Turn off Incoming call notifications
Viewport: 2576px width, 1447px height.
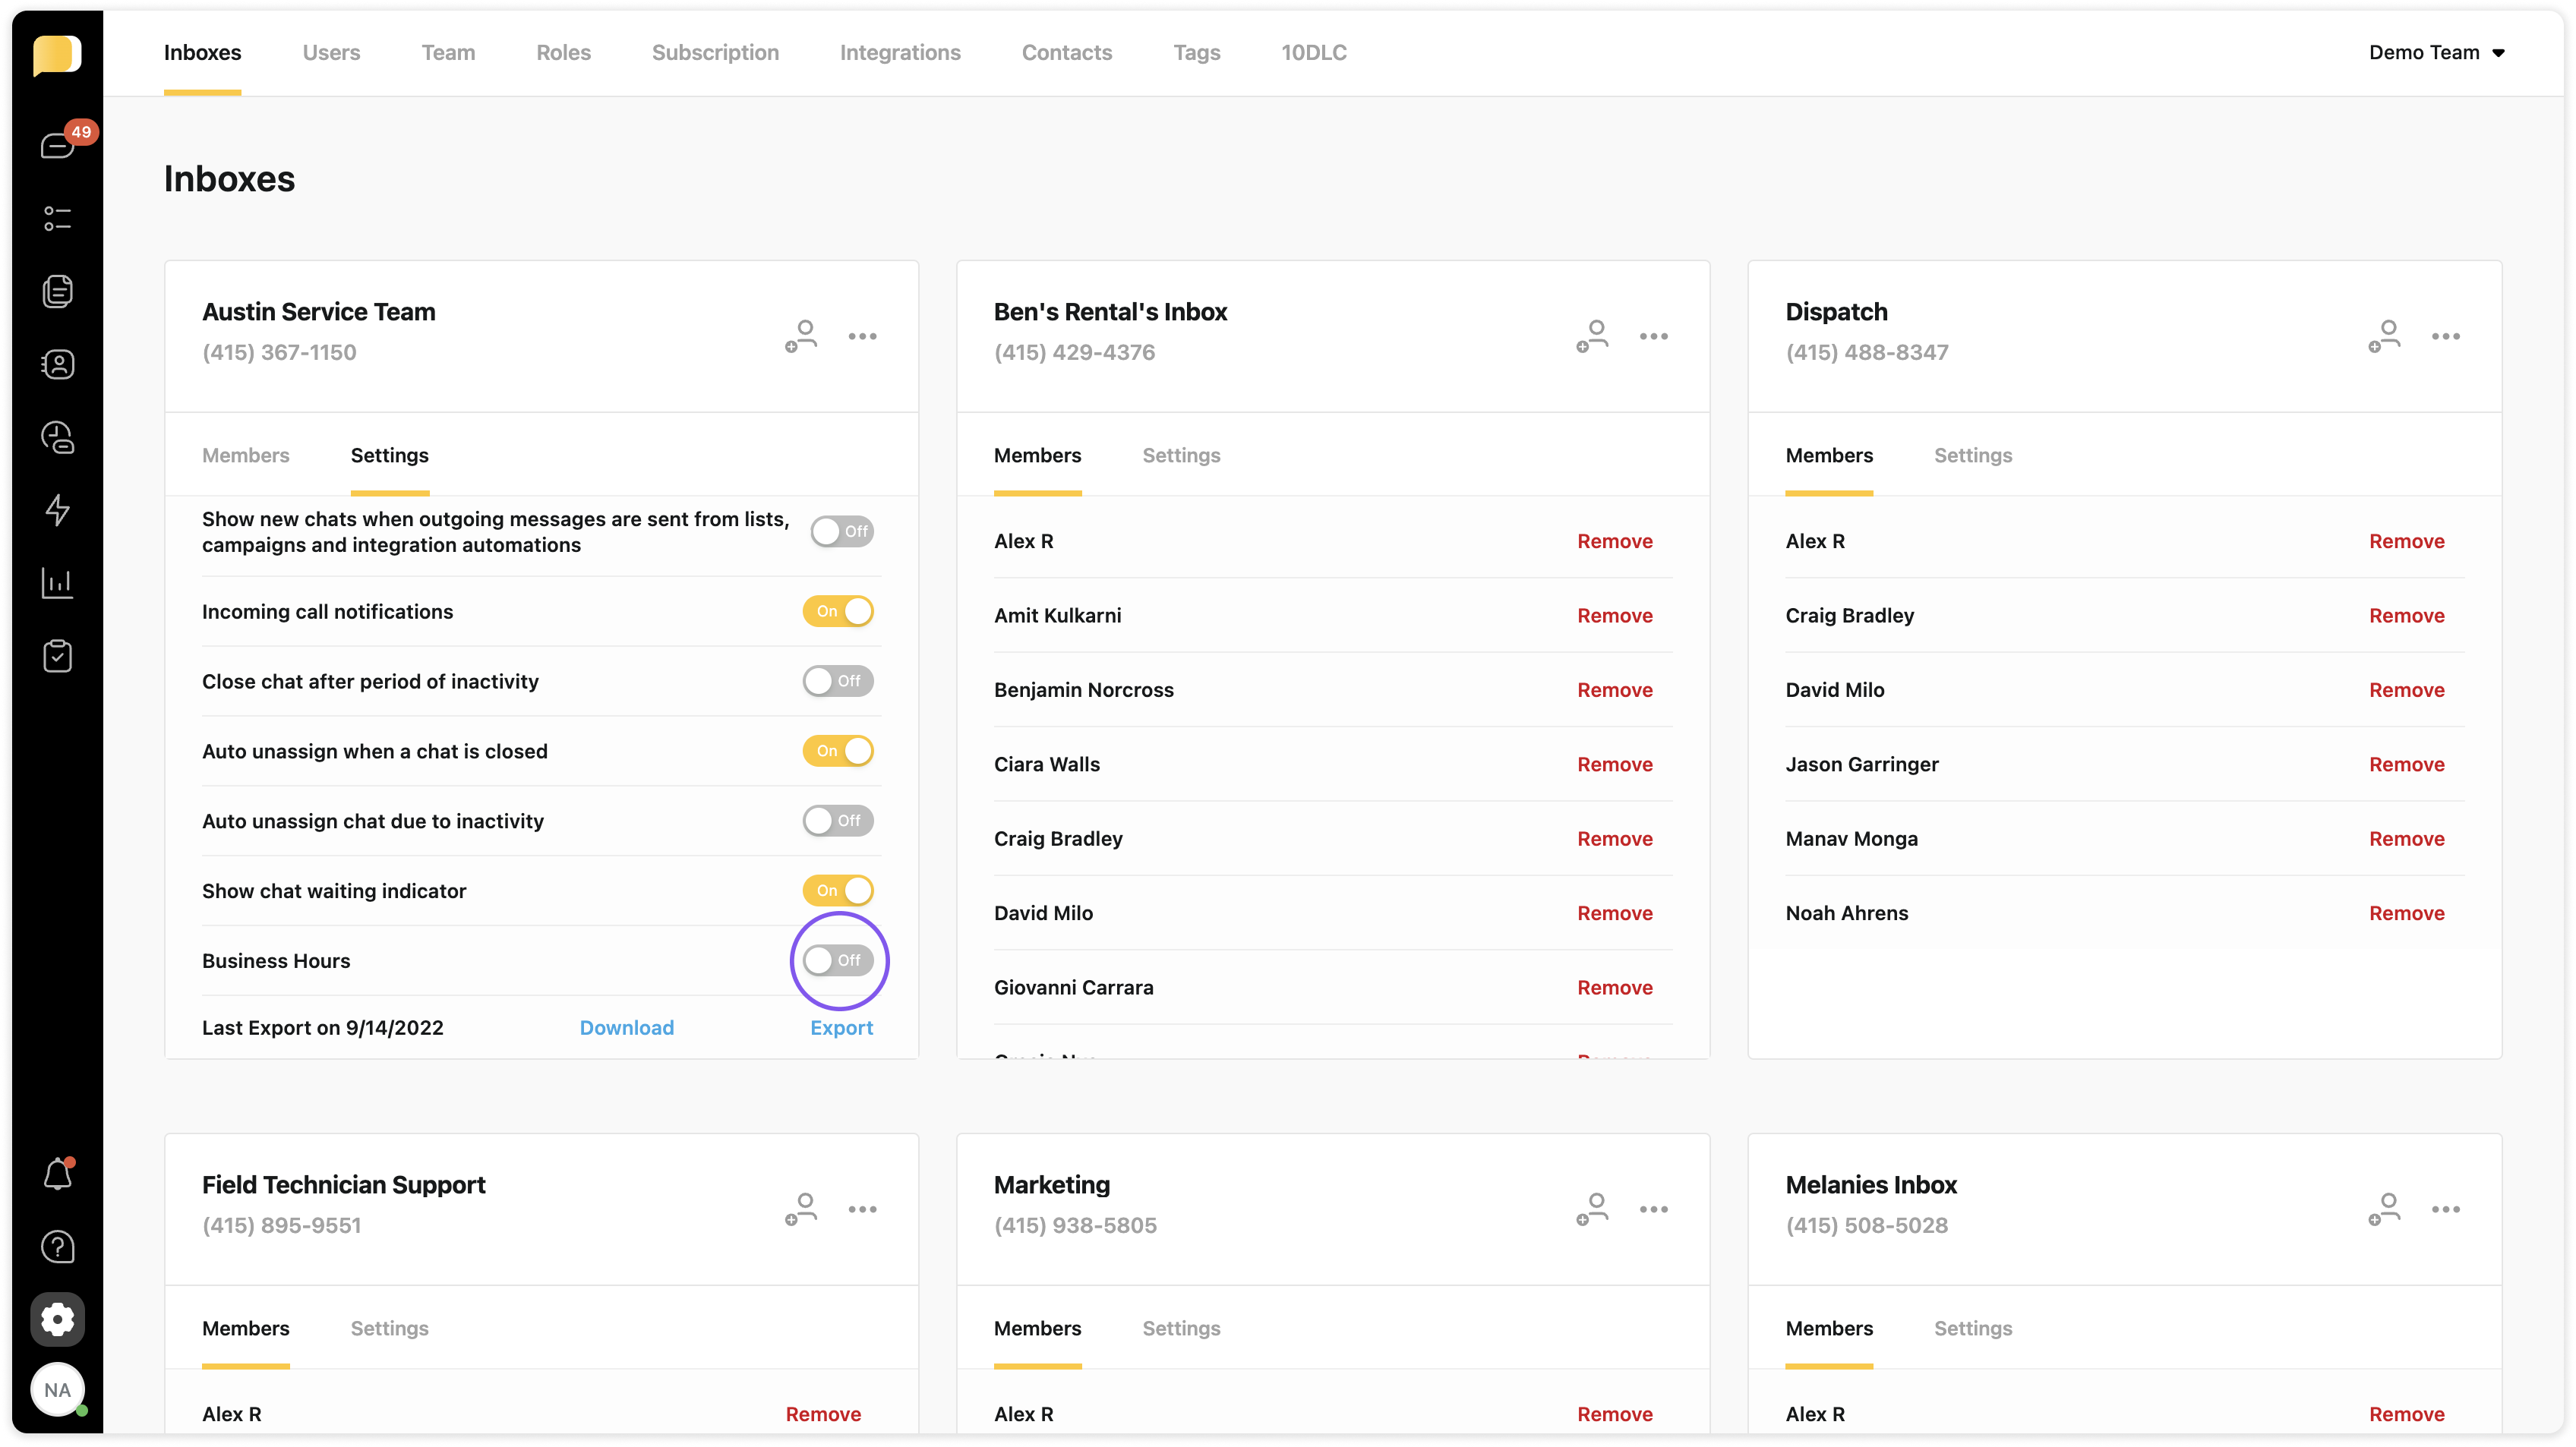(838, 611)
